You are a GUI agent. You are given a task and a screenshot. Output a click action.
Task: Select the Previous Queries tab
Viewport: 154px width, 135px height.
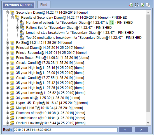19,5
